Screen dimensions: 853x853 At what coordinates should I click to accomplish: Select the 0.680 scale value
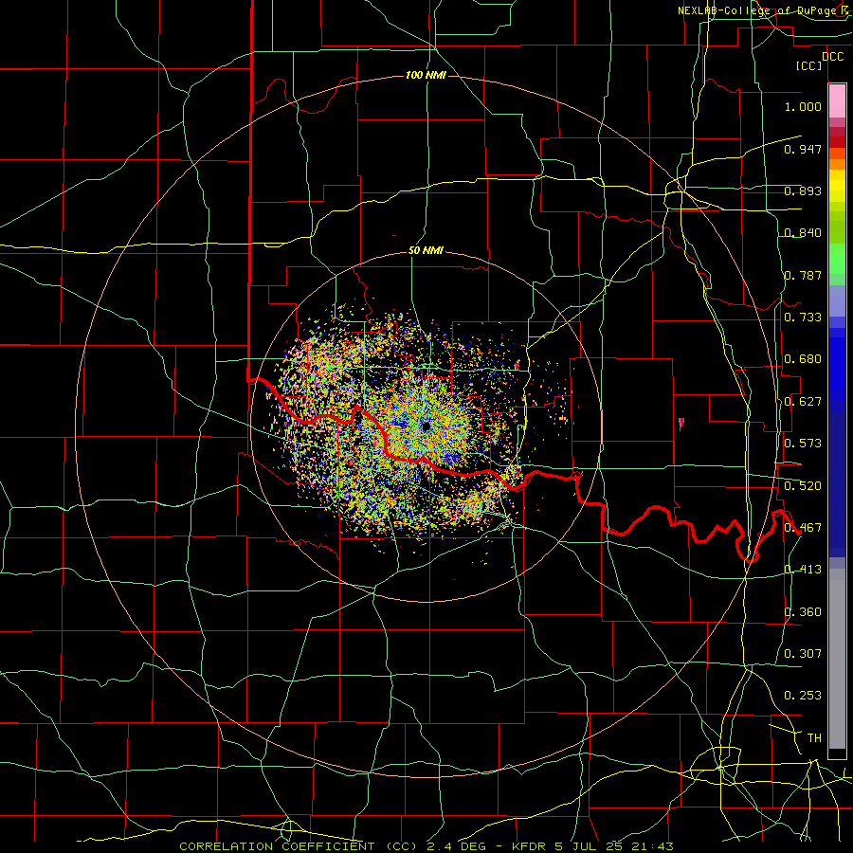[x=803, y=359]
